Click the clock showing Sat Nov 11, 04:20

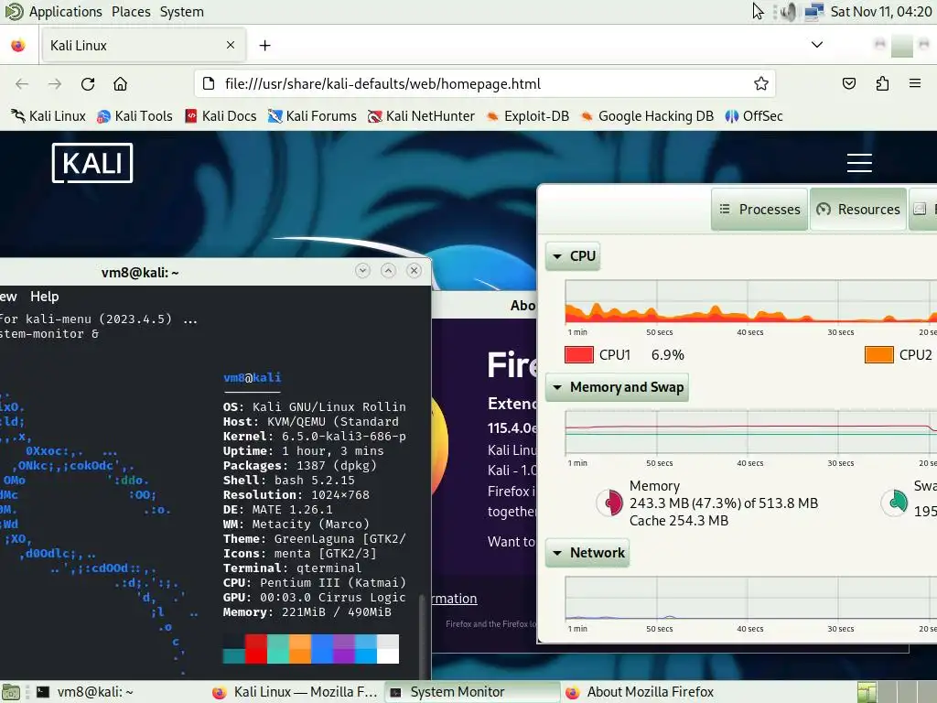[881, 12]
